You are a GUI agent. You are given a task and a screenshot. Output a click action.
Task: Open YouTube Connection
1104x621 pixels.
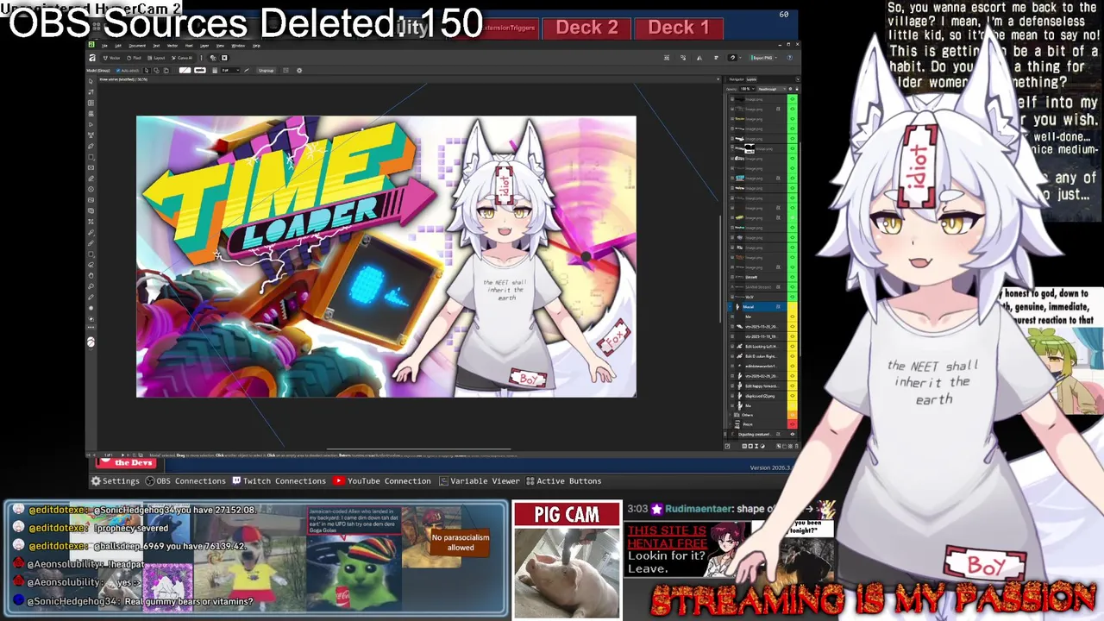(x=382, y=481)
